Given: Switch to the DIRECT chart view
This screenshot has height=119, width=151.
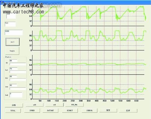Looking at the screenshot, I should click(x=70, y=111).
